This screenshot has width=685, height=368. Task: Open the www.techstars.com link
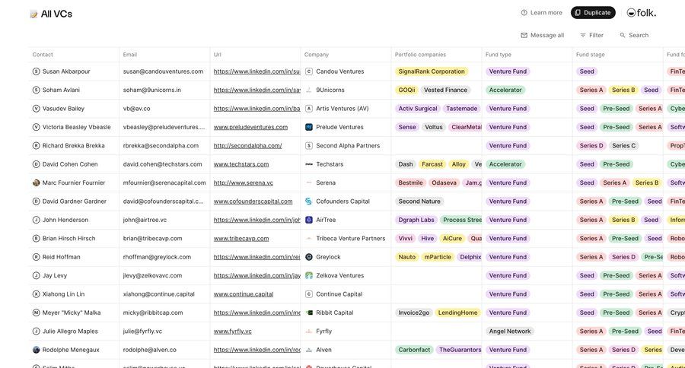click(240, 164)
